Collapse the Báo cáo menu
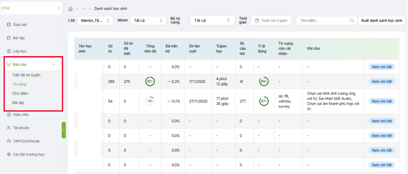Viewport: 408px width, 174px height. 53,64
